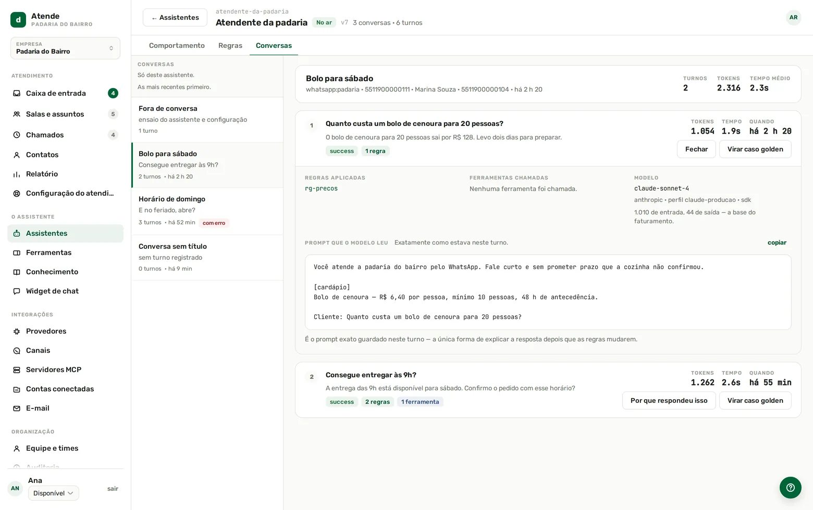Click Virar caso golden for turn 2

pyautogui.click(x=755, y=400)
